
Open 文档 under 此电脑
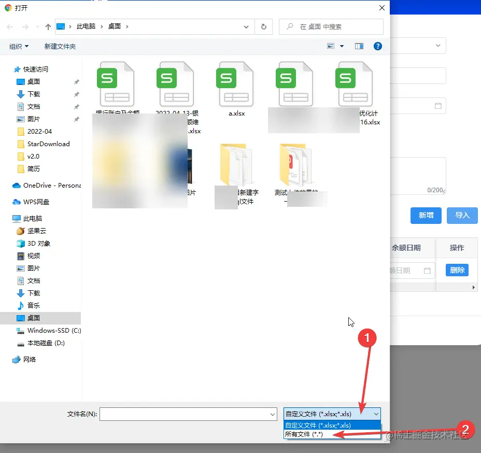(x=34, y=280)
